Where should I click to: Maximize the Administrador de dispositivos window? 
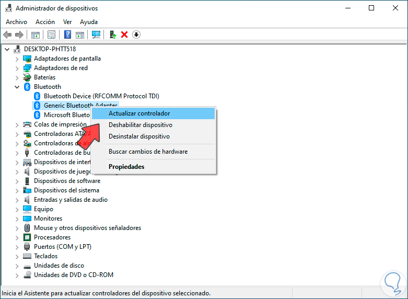coord(371,8)
